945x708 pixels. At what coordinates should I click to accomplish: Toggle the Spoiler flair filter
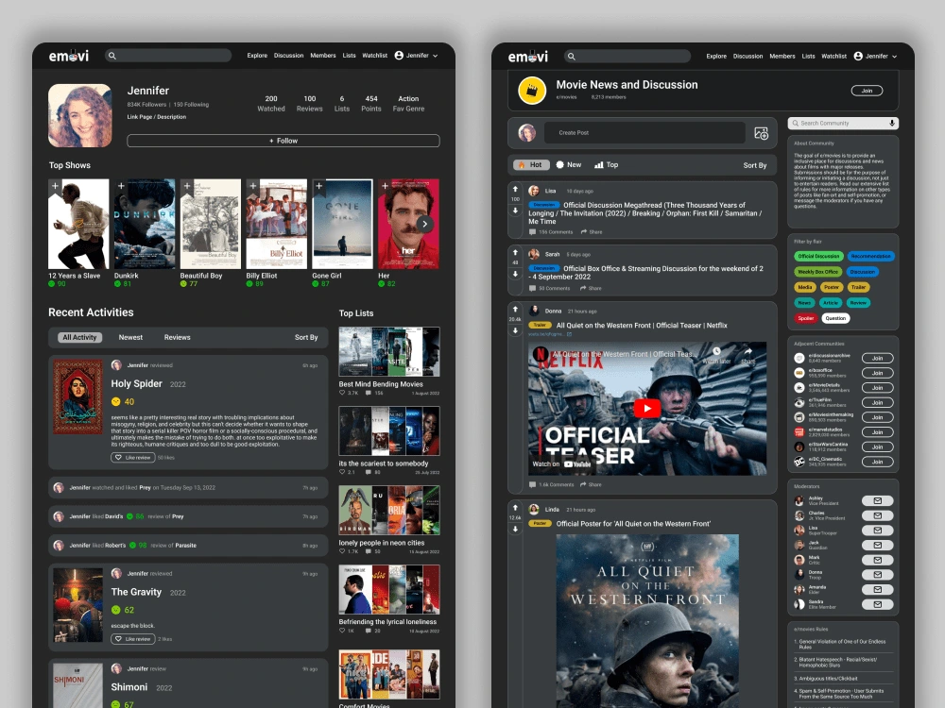(x=806, y=318)
